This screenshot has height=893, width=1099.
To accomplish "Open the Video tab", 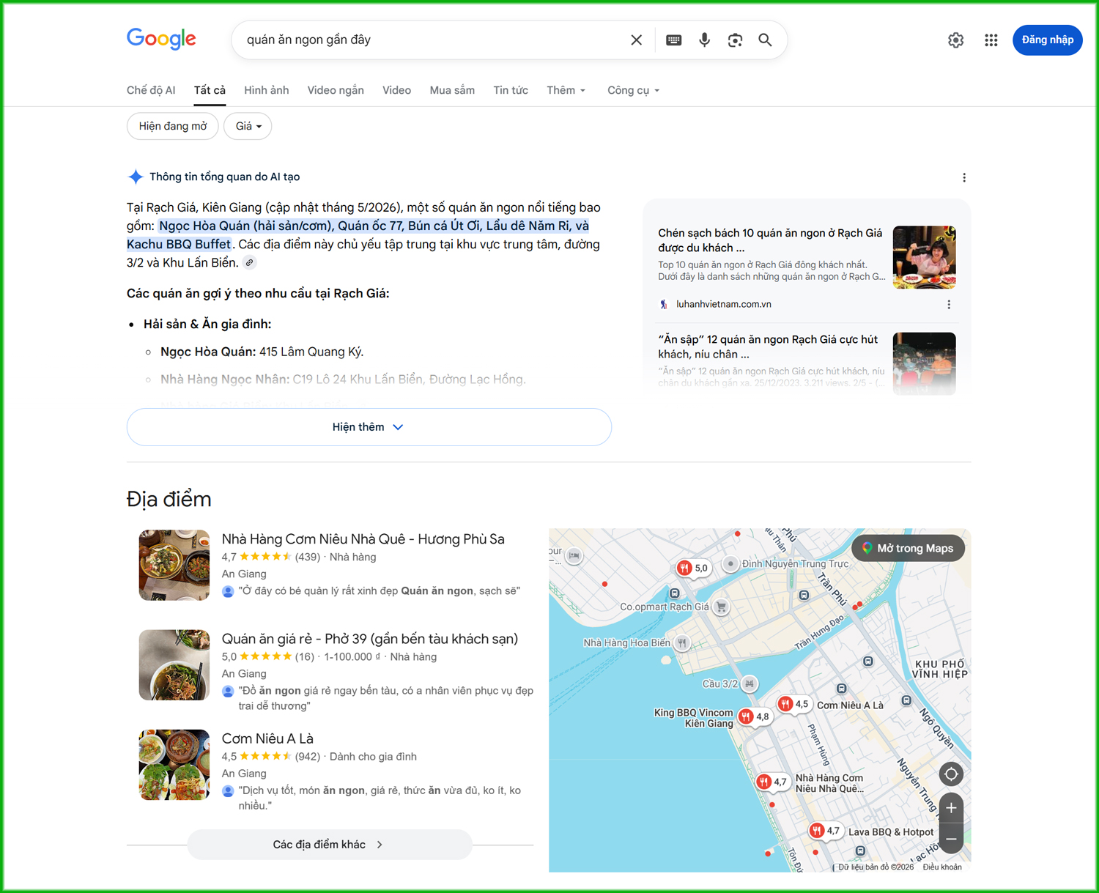I will [x=396, y=90].
